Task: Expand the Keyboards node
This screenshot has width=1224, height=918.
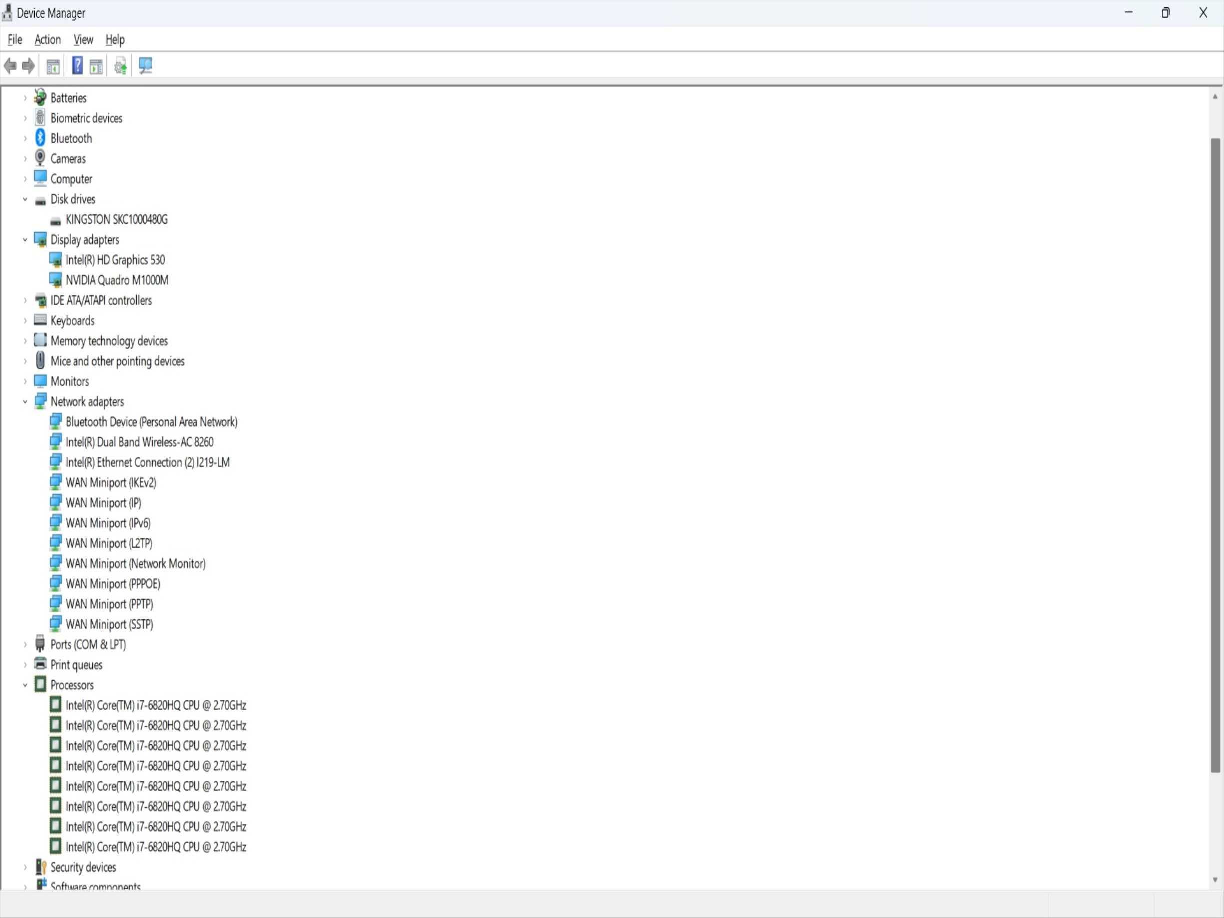Action: click(x=25, y=320)
